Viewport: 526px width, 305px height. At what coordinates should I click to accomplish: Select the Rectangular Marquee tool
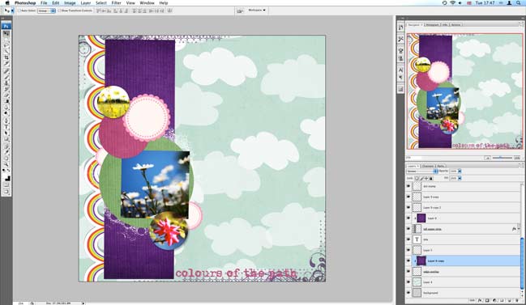coord(6,40)
